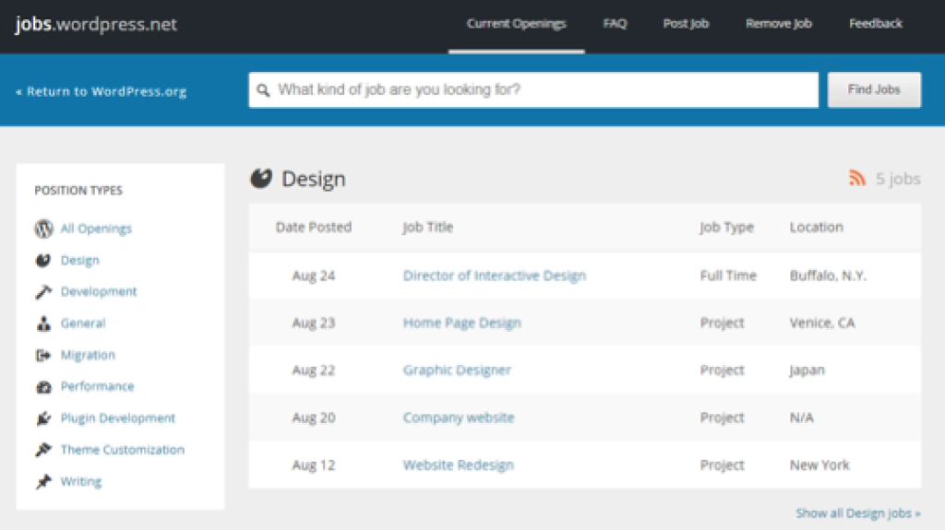945x530 pixels.
Task: Follow the Return to WordPress.org link
Action: [102, 91]
